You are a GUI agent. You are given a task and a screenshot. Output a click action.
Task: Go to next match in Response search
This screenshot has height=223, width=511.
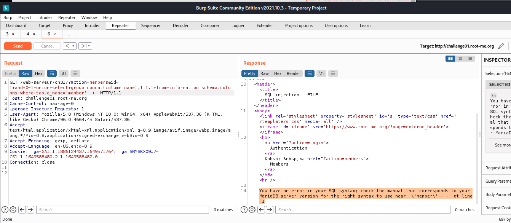click(270, 210)
